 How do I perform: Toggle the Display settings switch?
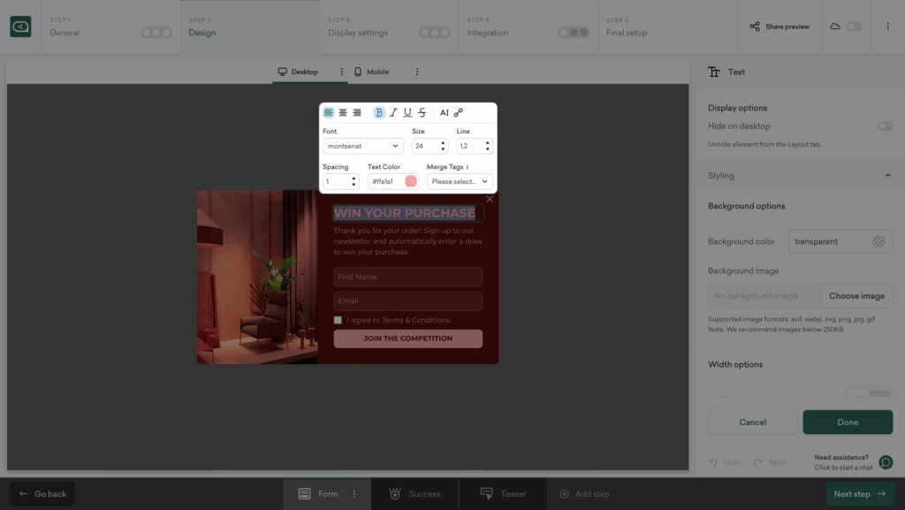pyautogui.click(x=435, y=33)
